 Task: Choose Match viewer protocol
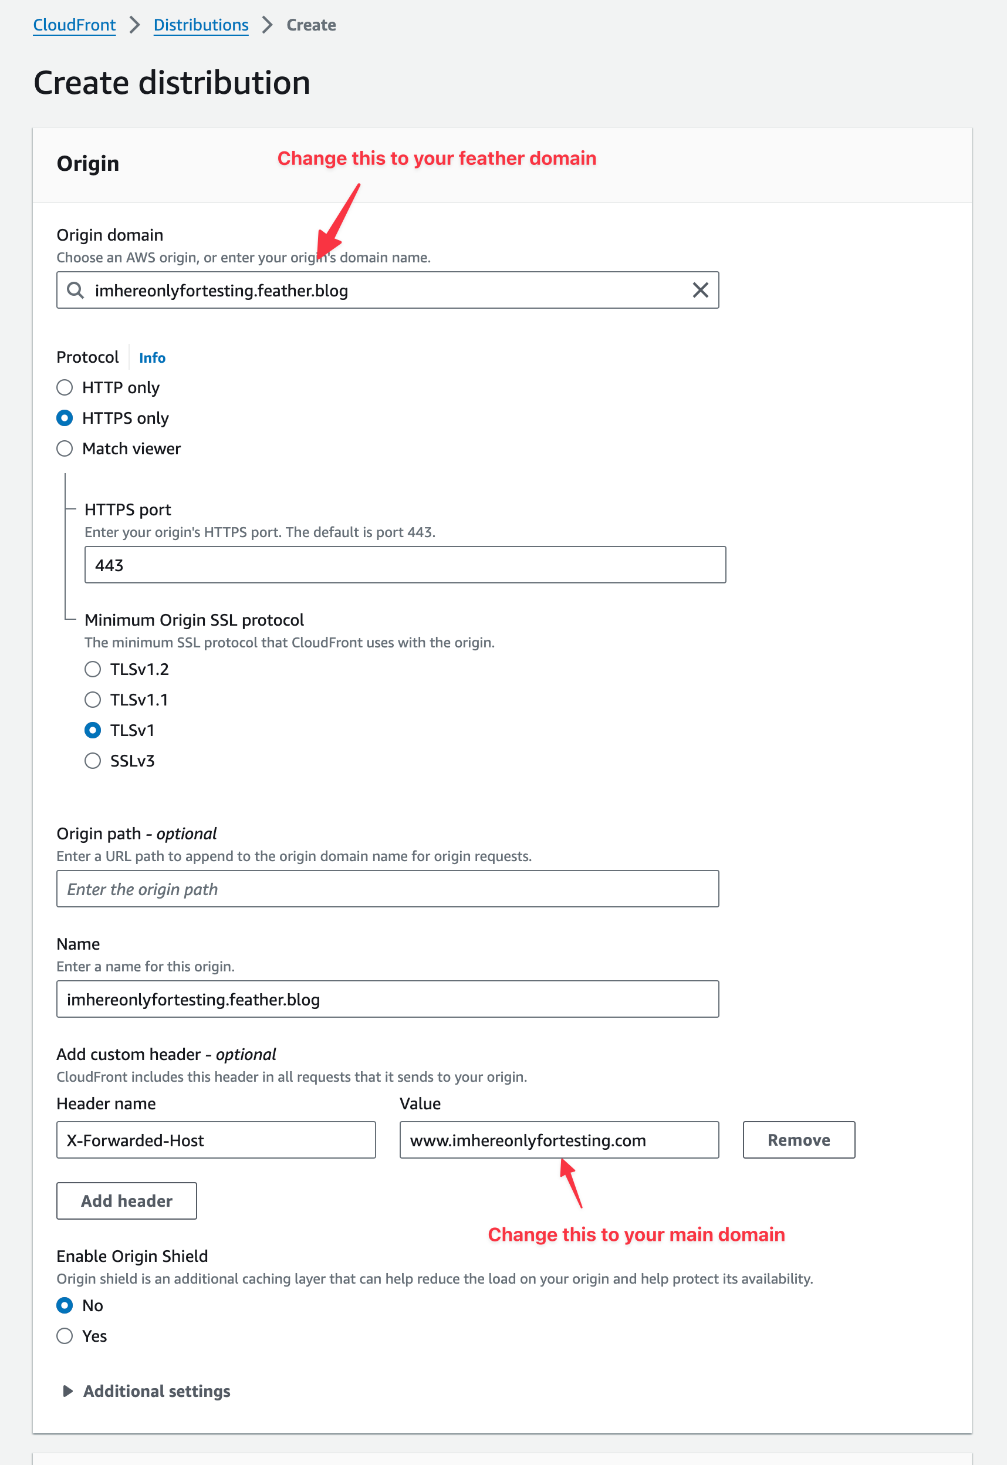point(65,448)
